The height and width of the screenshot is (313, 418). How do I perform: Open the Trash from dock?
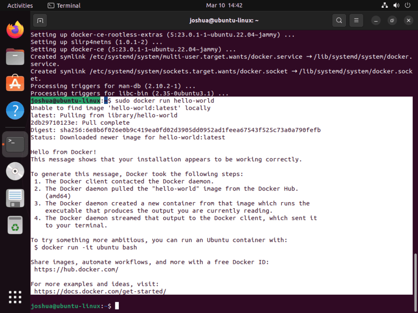[15, 225]
